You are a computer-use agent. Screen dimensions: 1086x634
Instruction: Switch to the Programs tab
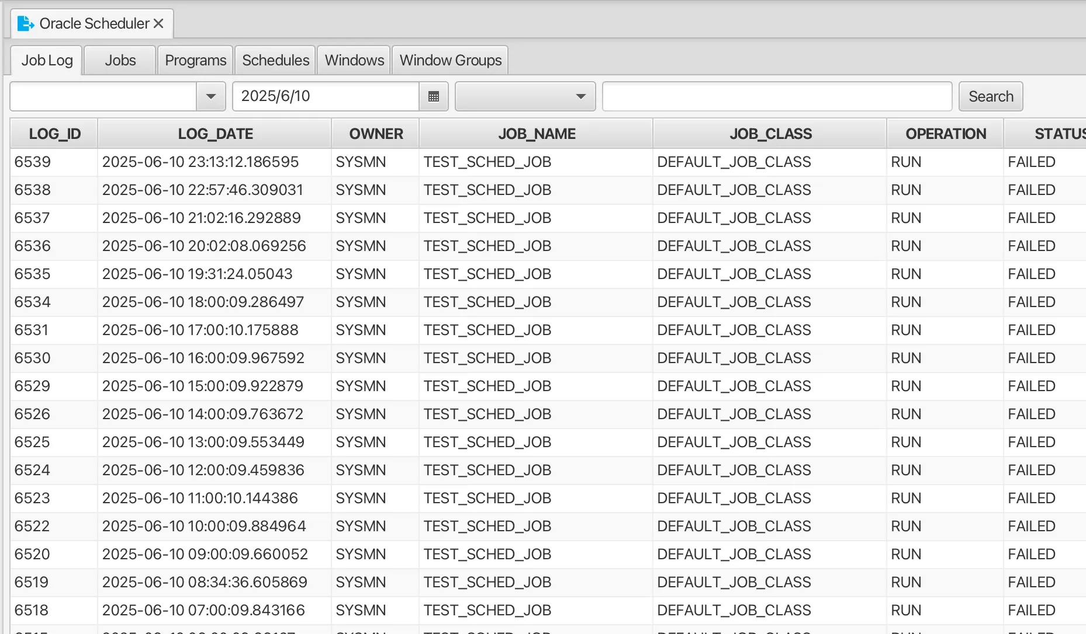195,60
